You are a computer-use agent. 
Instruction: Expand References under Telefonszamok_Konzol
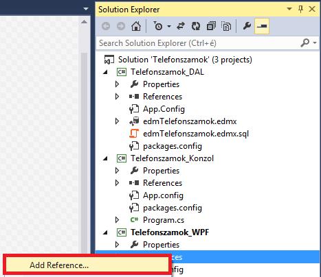coord(117,183)
